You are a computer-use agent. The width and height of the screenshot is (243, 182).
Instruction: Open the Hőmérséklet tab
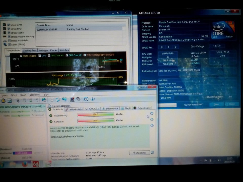point(74,109)
